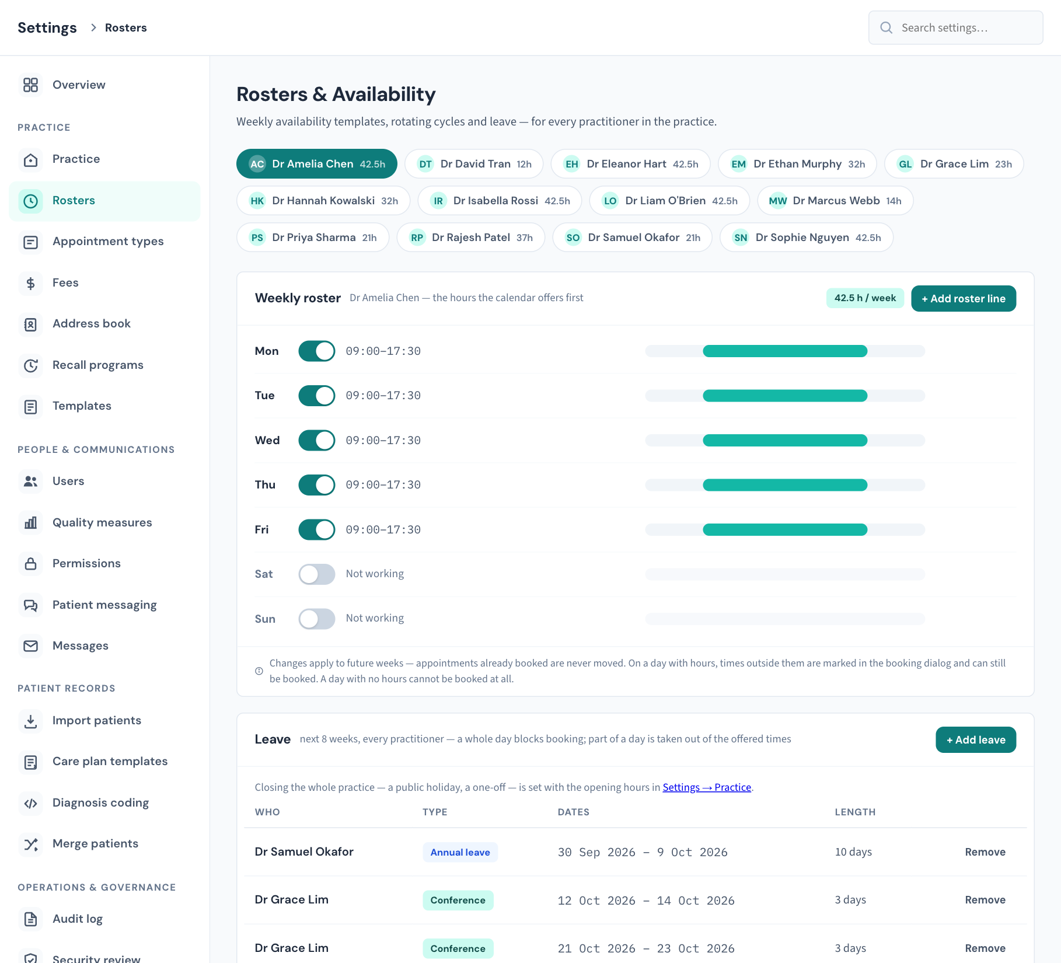
Task: Turn off the Tuesday roster toggle
Action: click(x=317, y=396)
